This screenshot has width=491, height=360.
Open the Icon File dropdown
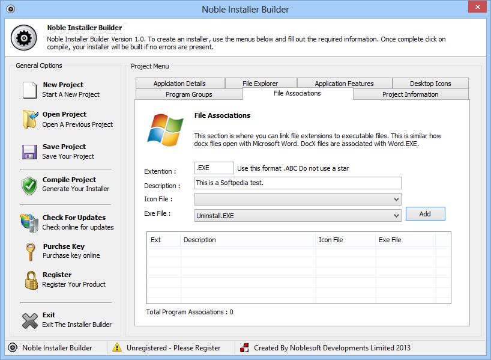pos(298,199)
